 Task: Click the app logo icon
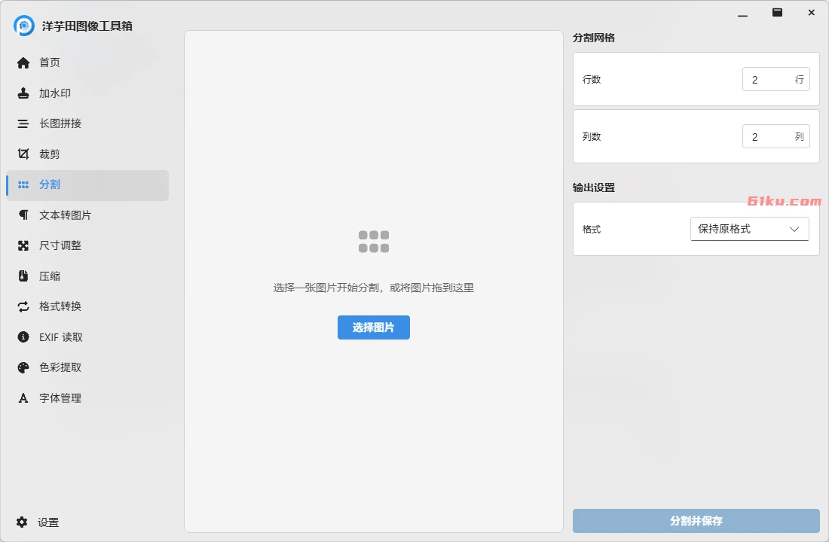tap(24, 26)
